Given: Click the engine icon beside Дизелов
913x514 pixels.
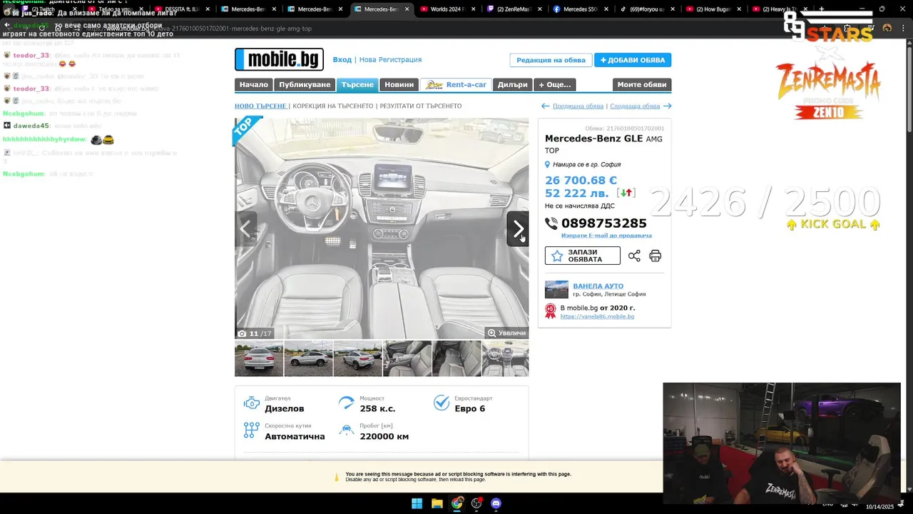Looking at the screenshot, I should pyautogui.click(x=252, y=403).
